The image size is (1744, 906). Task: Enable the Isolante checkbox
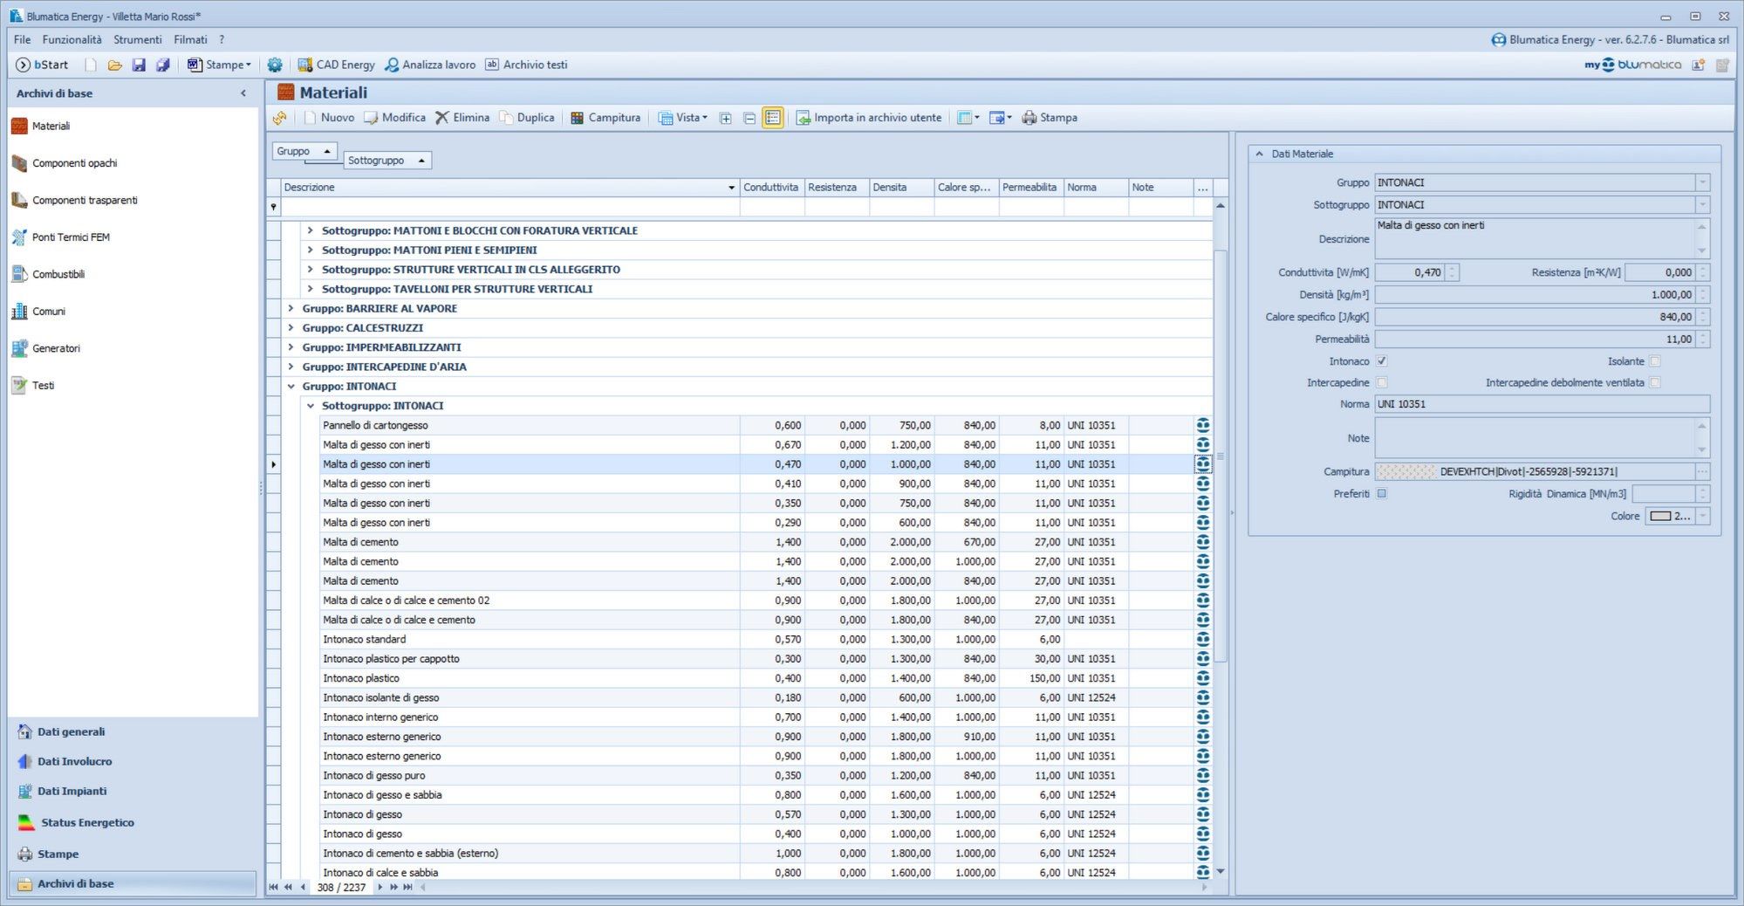[1654, 361]
